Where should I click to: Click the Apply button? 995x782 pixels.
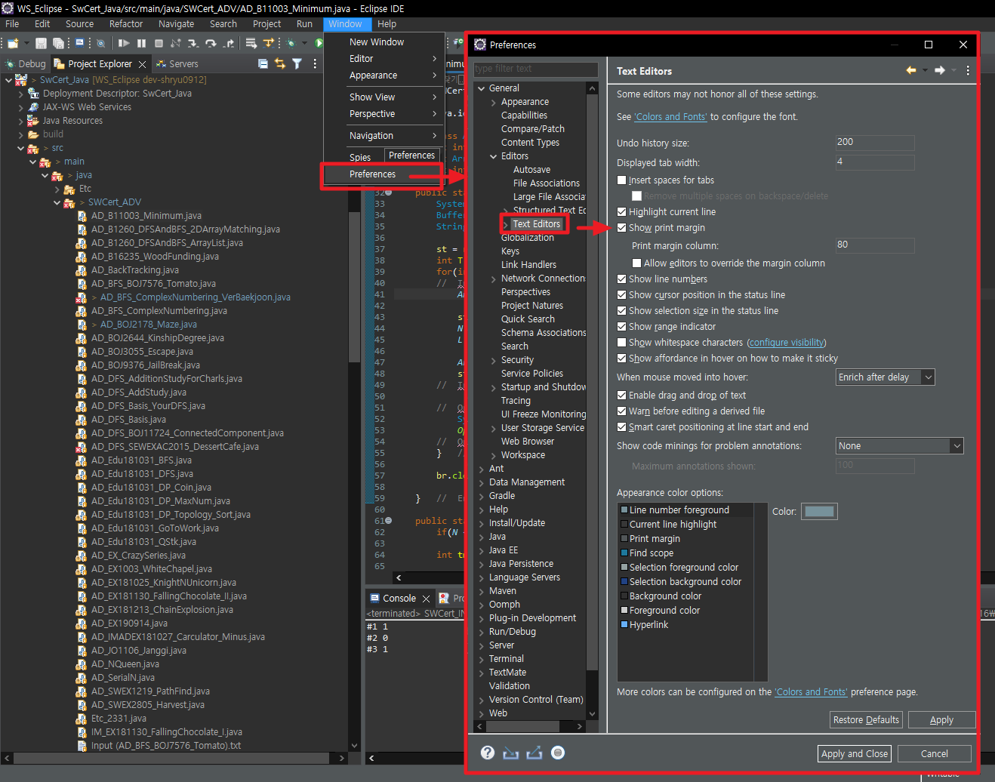[x=941, y=719]
